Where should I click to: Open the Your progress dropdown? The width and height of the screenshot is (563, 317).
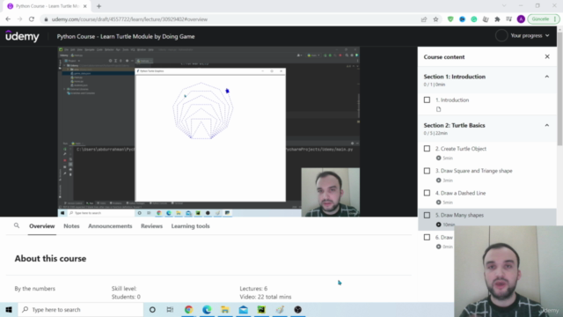click(x=530, y=35)
